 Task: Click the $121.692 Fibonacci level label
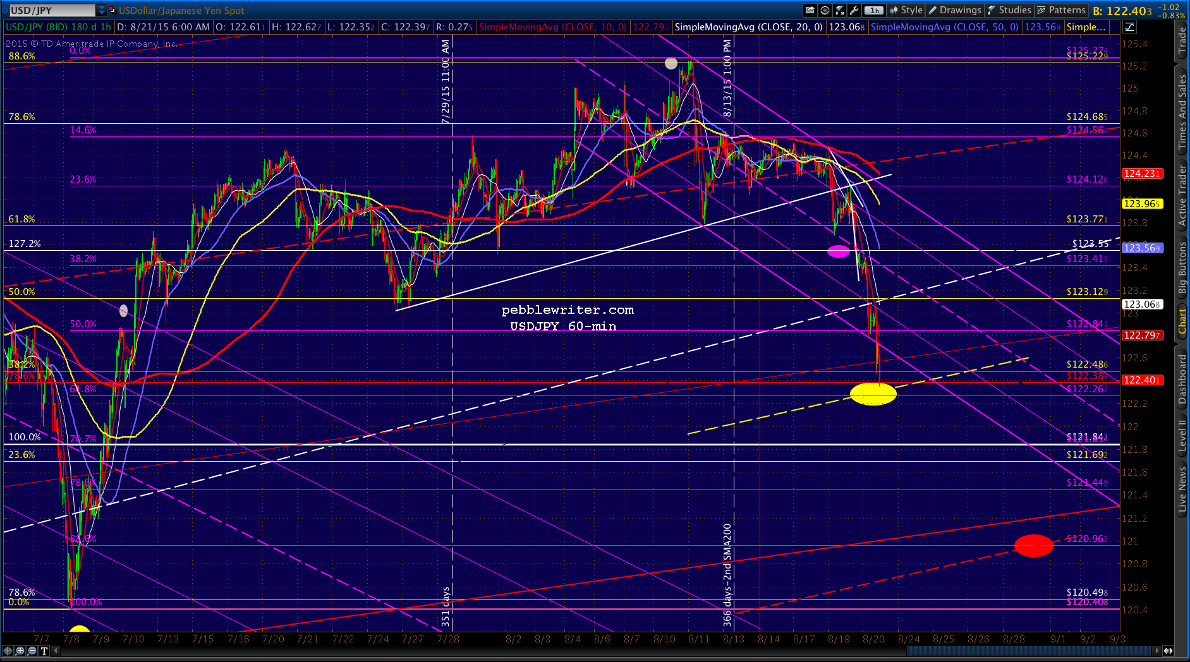[x=1087, y=454]
